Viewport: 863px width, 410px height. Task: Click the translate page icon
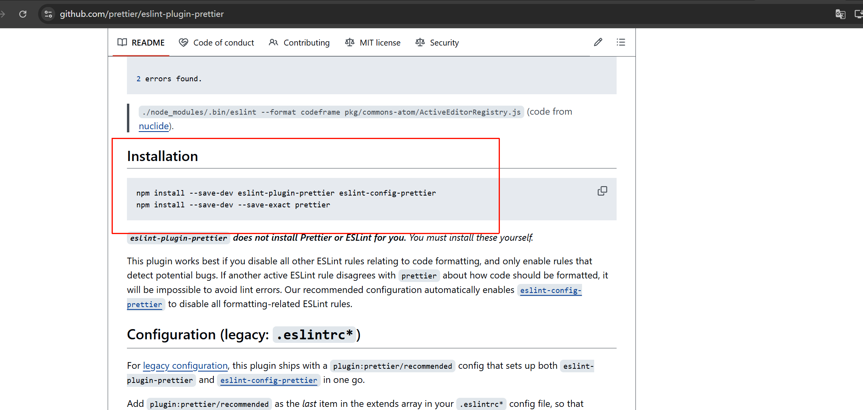click(x=840, y=14)
